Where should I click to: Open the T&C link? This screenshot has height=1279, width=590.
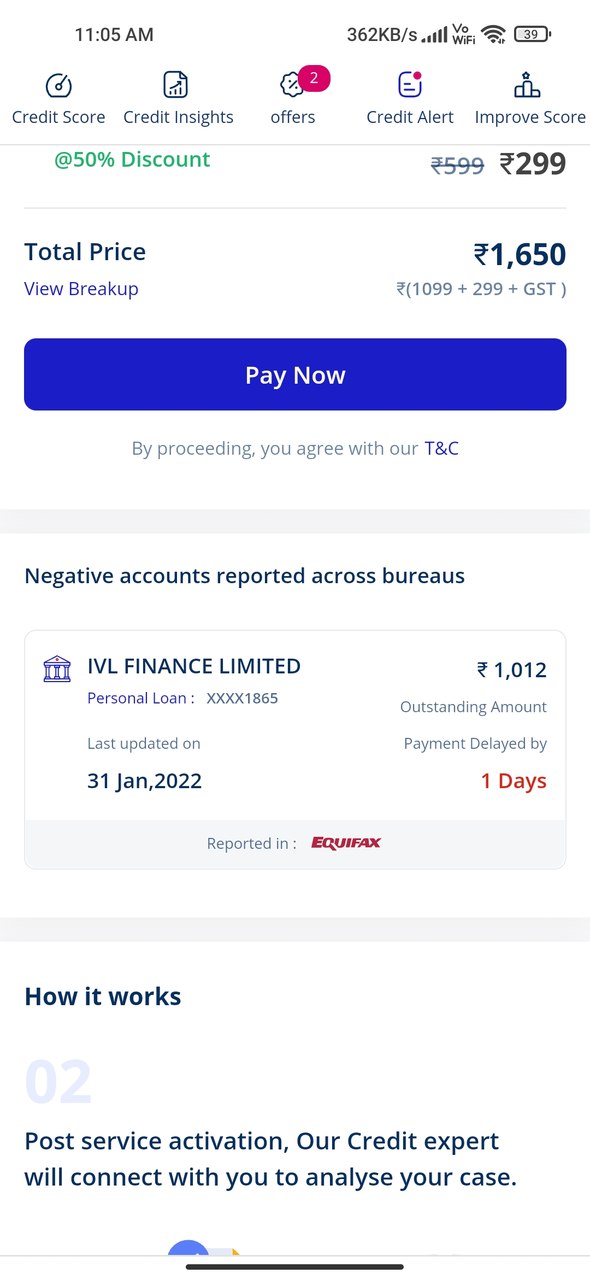point(441,448)
